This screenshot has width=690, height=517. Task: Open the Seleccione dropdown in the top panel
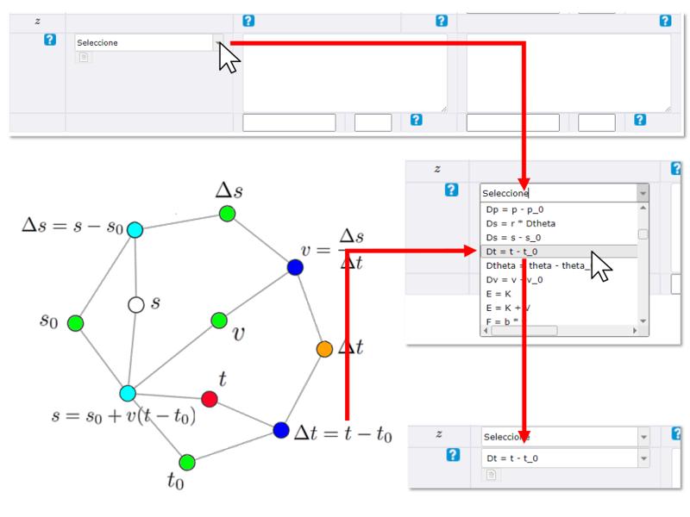pyautogui.click(x=148, y=42)
